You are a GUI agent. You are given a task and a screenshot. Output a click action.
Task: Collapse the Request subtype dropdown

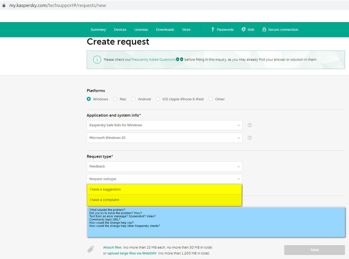pyautogui.click(x=165, y=179)
